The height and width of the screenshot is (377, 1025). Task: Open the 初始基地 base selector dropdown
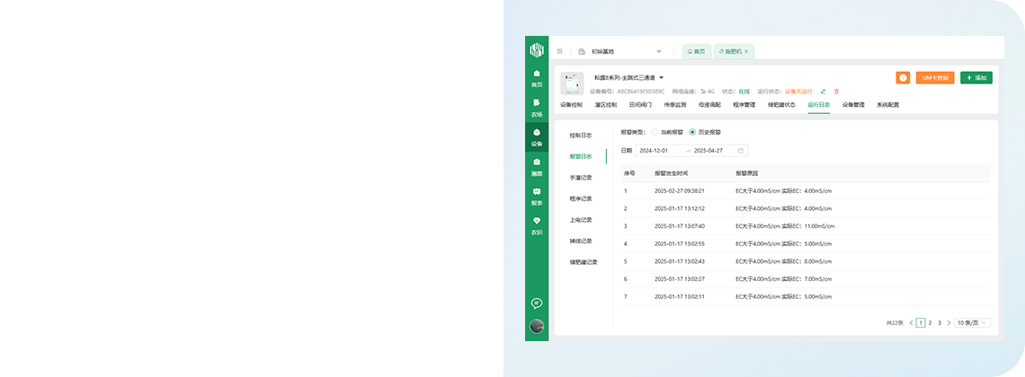tap(627, 51)
